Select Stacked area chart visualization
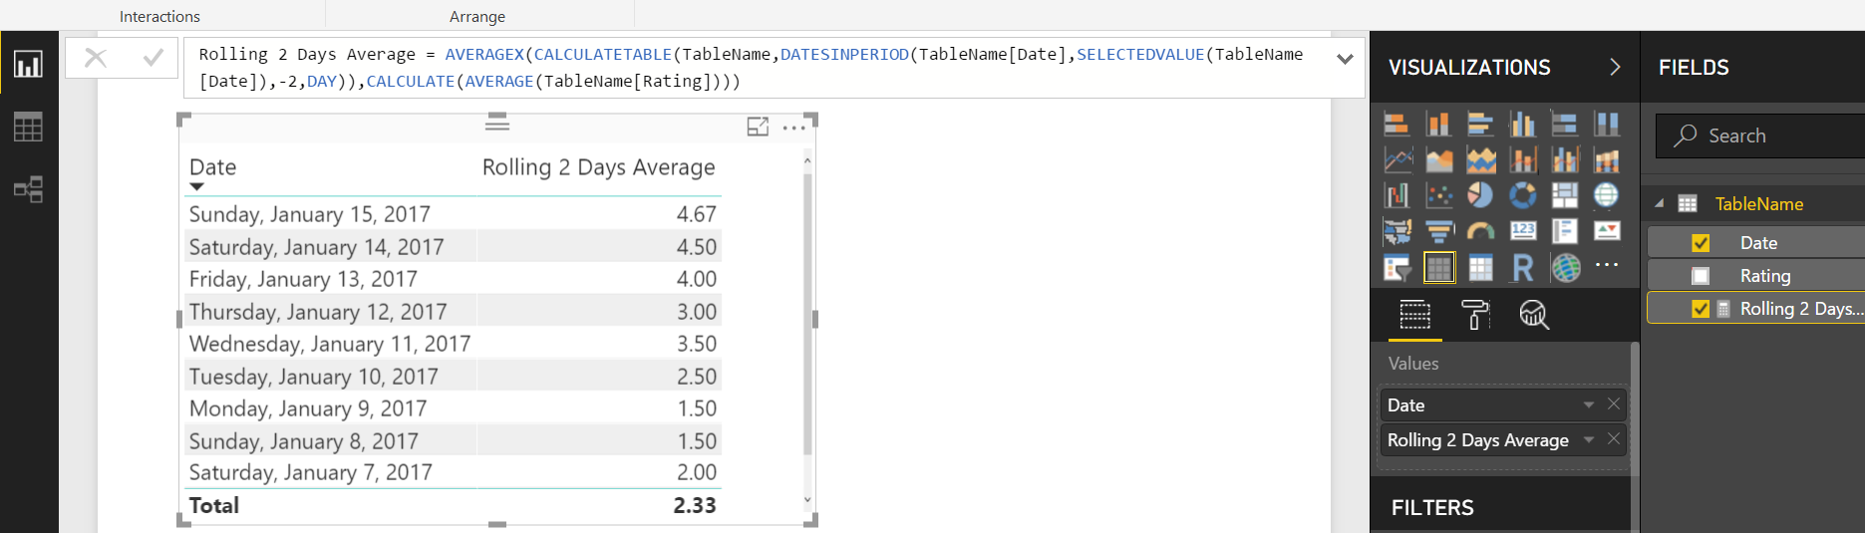1865x533 pixels. point(1480,159)
